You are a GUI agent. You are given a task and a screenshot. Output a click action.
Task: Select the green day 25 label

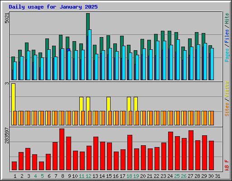(x=177, y=176)
